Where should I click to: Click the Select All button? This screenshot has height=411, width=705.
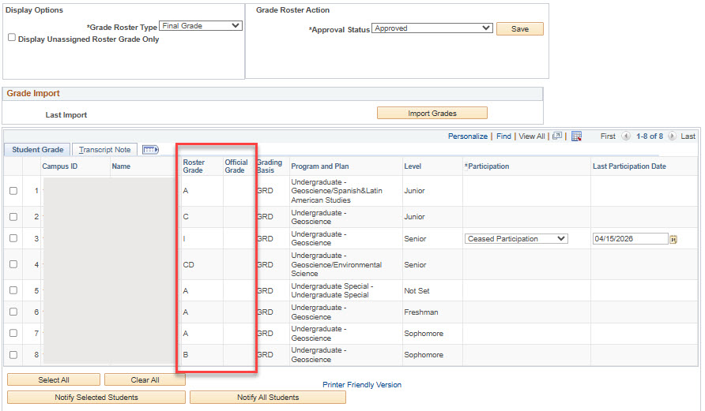54,379
